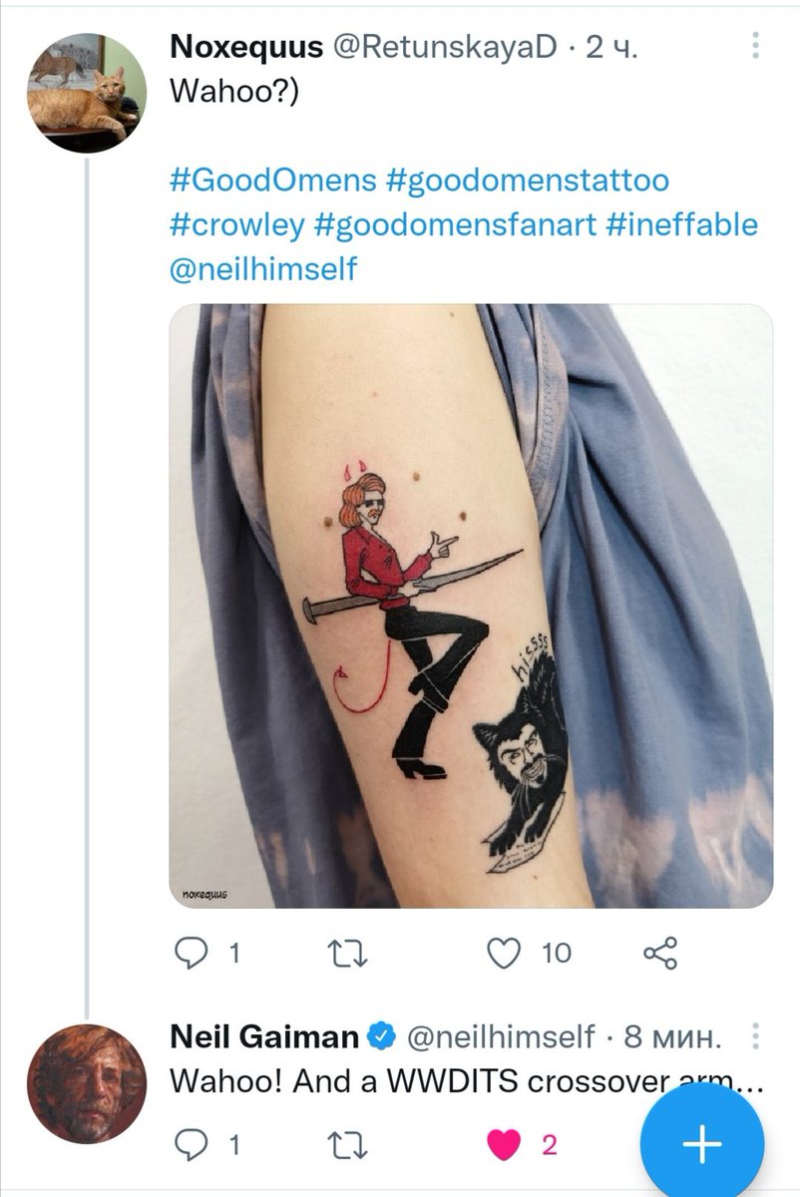Open the #goodomenstattoo hashtag
Screen dimensions: 800x1197
[527, 182]
